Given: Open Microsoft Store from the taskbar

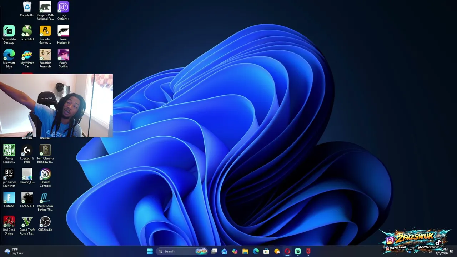Looking at the screenshot, I should point(266,251).
